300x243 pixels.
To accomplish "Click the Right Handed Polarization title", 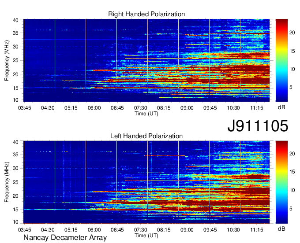I will 146,14.
